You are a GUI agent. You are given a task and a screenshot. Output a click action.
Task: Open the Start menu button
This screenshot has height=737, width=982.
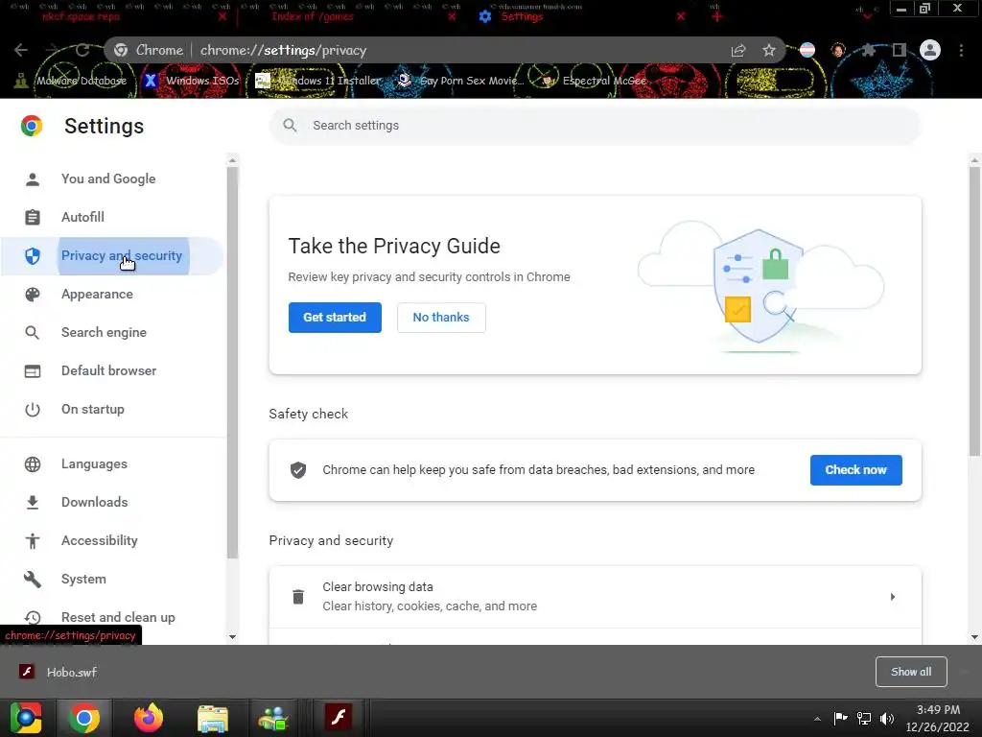pos(26,718)
